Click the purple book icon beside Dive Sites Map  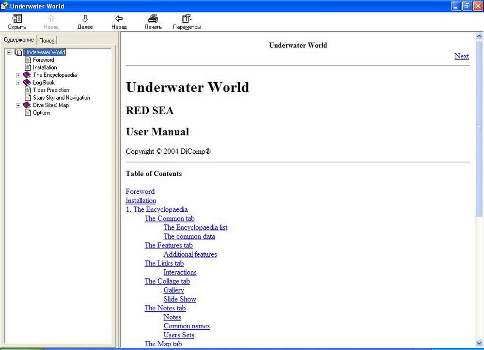[27, 105]
